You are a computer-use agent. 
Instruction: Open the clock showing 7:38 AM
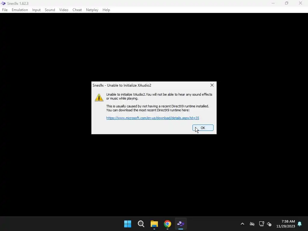pyautogui.click(x=286, y=224)
